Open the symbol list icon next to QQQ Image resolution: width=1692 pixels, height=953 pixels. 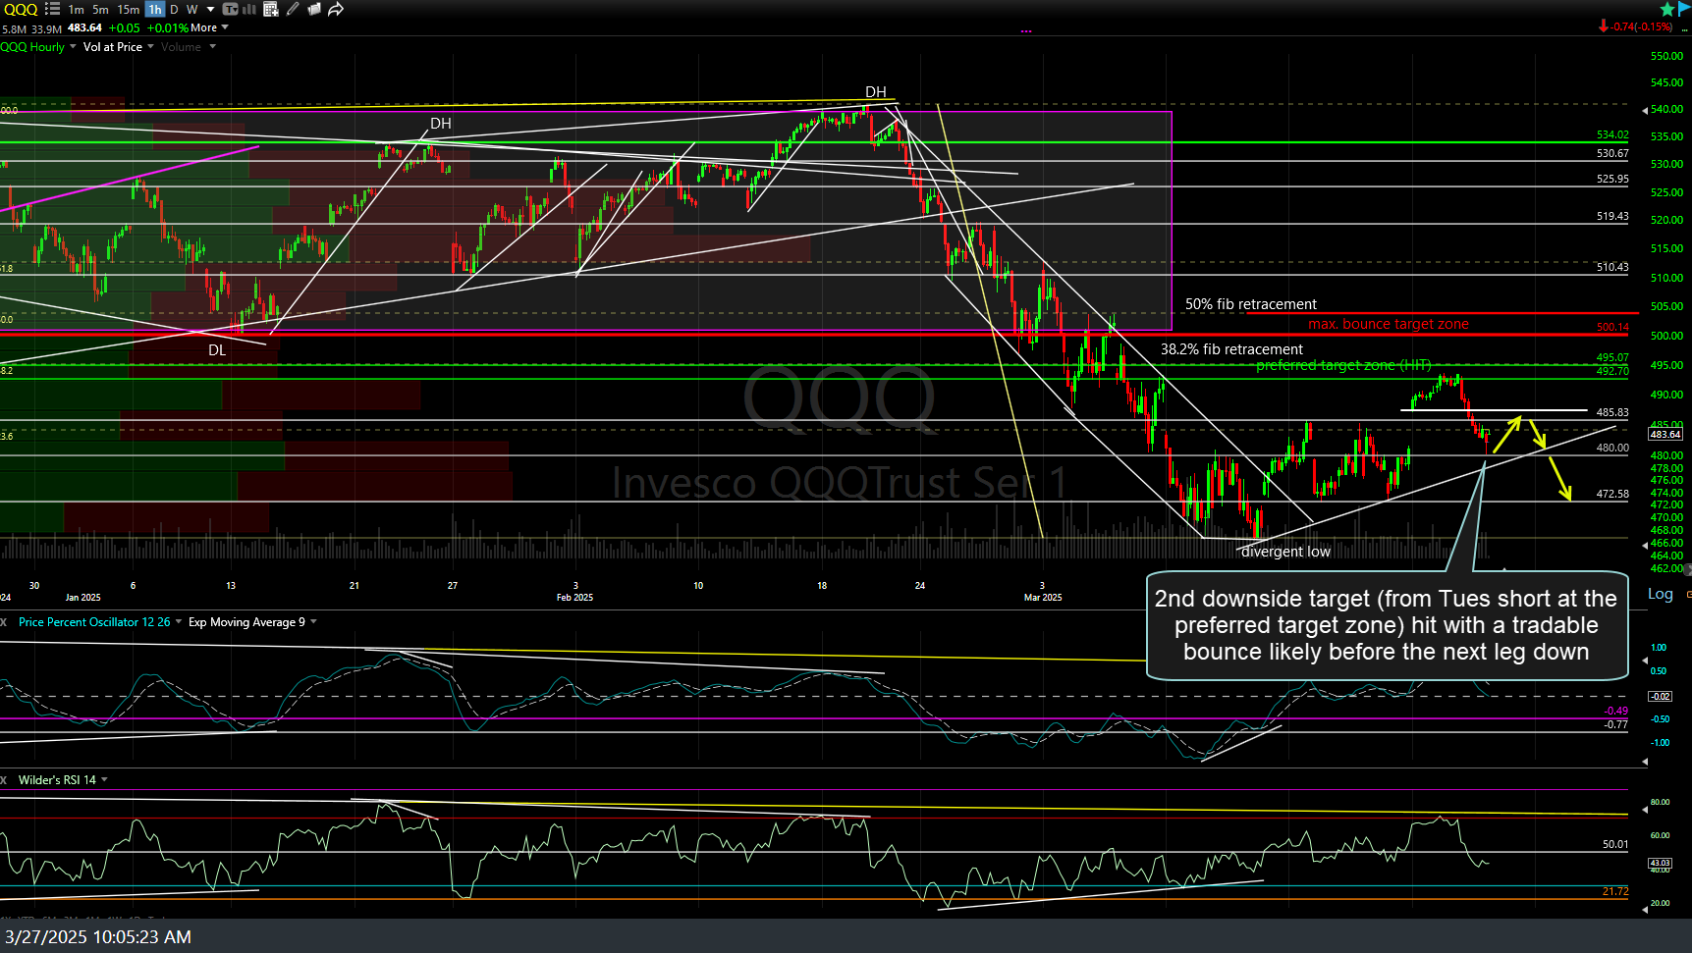(x=52, y=9)
